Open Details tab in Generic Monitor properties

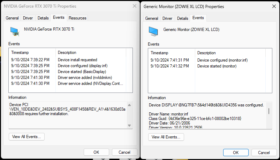[182, 18]
